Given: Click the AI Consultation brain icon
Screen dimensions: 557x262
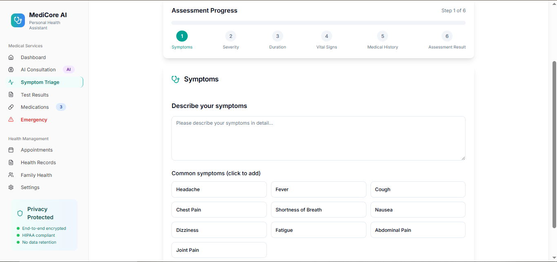Looking at the screenshot, I should pos(11,70).
